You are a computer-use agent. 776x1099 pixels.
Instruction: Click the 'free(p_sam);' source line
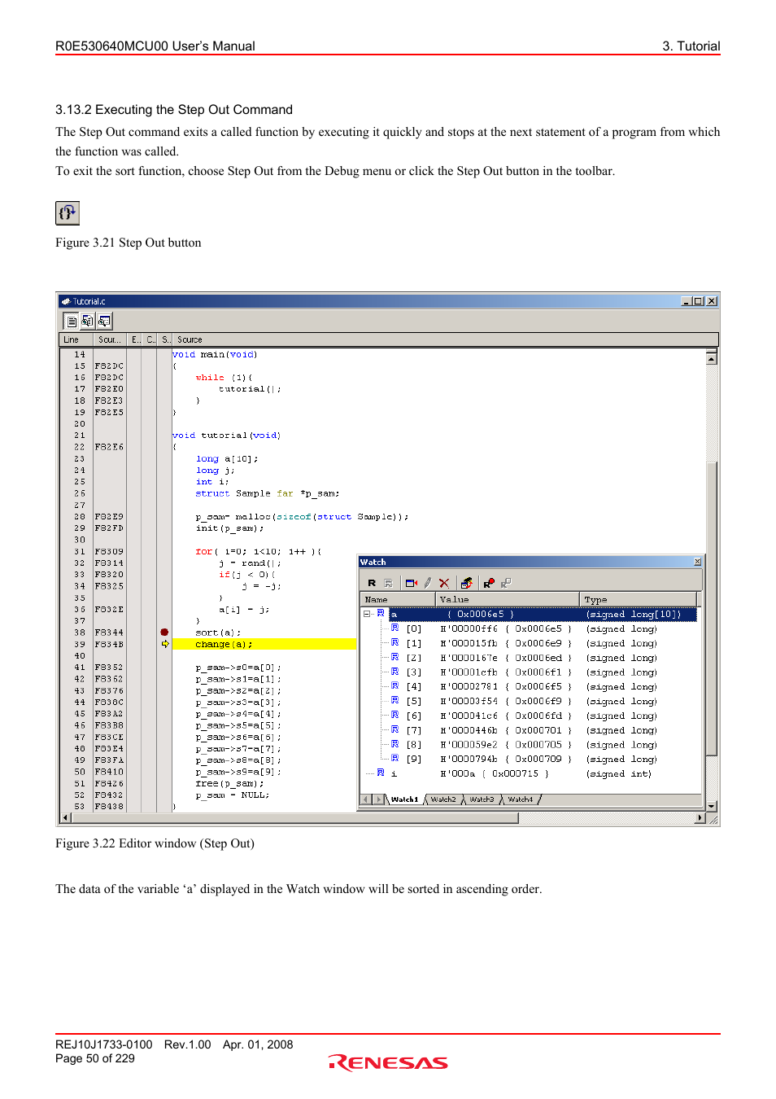point(229,783)
